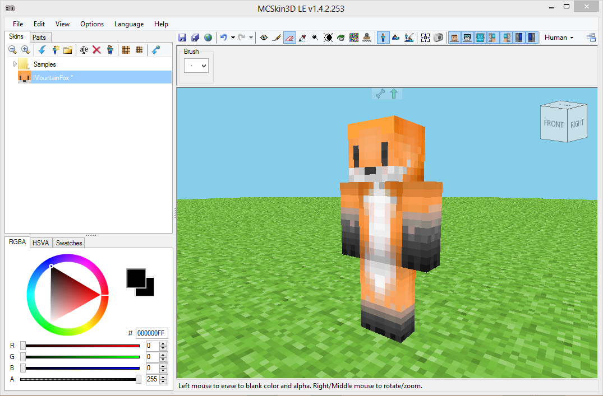This screenshot has width=603, height=396.
Task: Switch to the Parts tab
Action: pos(39,38)
